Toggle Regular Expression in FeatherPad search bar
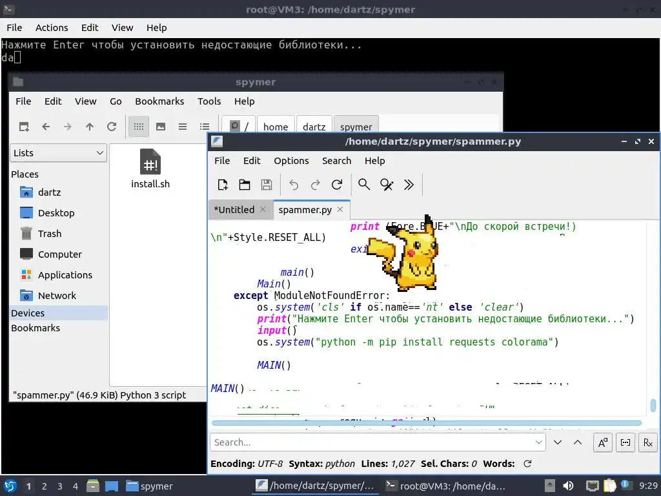The width and height of the screenshot is (661, 496). coord(648,442)
